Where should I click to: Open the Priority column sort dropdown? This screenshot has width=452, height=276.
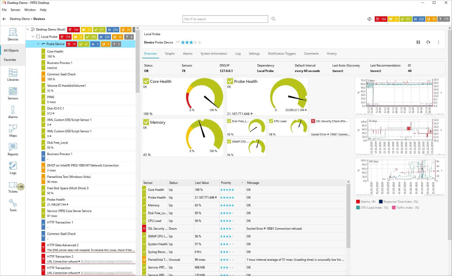tap(243, 183)
